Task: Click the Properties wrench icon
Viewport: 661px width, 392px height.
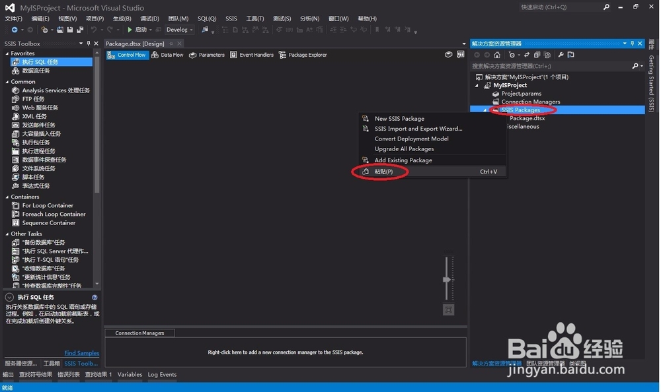Action: 561,55
